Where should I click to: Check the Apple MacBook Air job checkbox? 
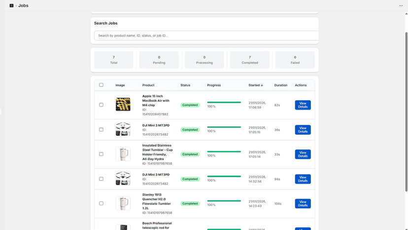(101, 105)
